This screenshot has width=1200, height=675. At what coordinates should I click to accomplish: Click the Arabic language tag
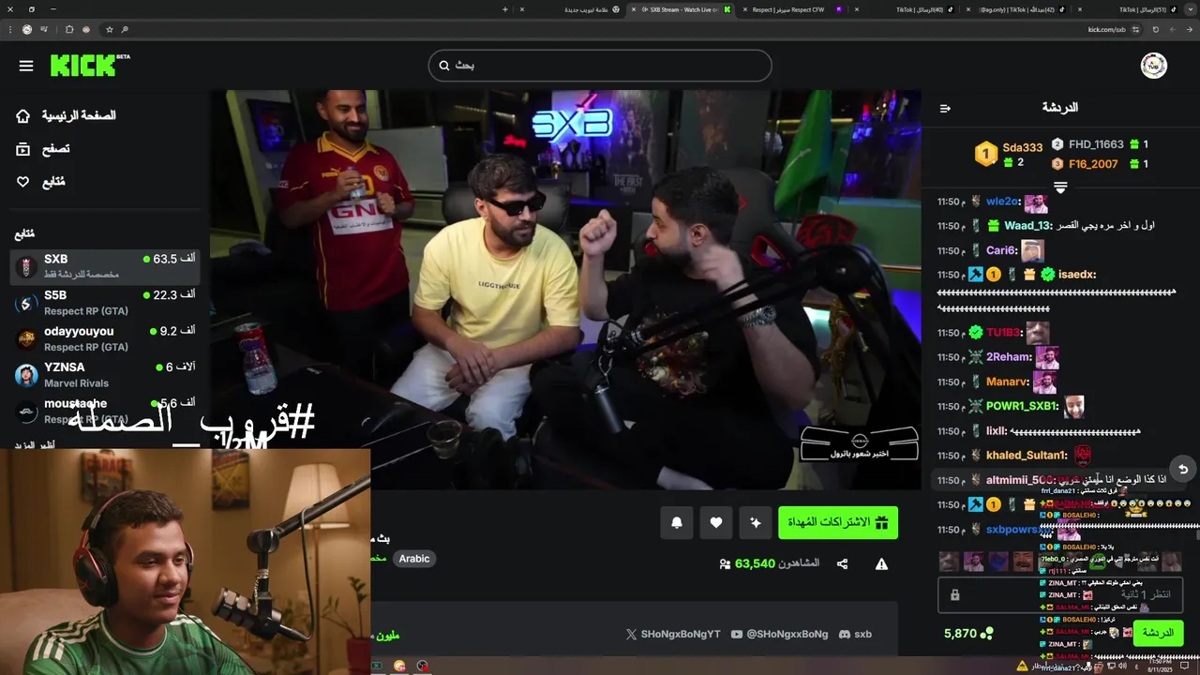pyautogui.click(x=414, y=559)
